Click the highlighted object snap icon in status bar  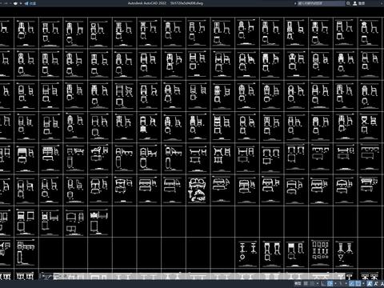click(x=358, y=283)
